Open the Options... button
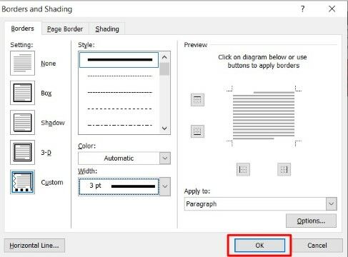348x257 pixels. tap(311, 221)
